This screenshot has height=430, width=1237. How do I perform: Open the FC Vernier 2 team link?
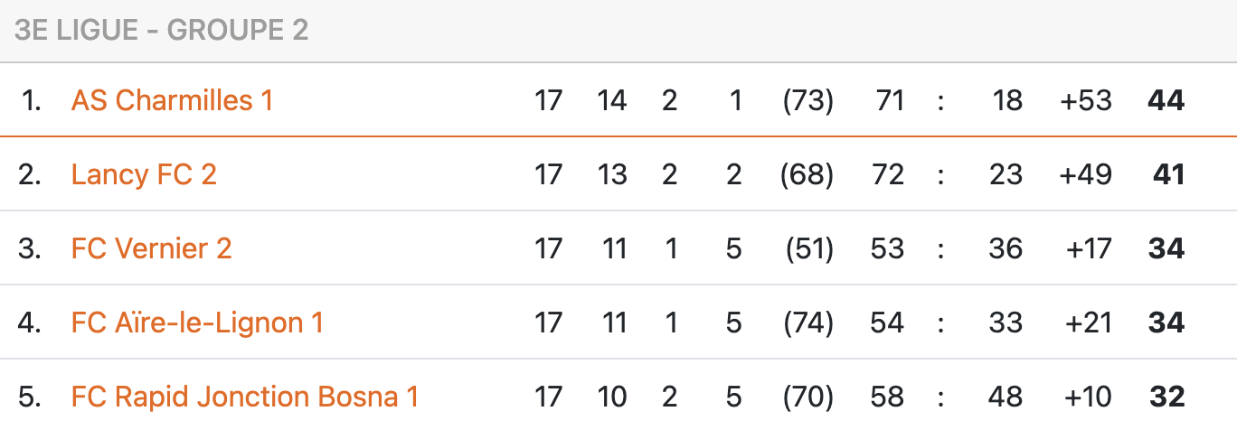click(151, 248)
